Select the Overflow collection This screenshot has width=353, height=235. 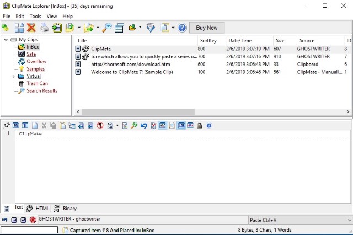(36, 61)
